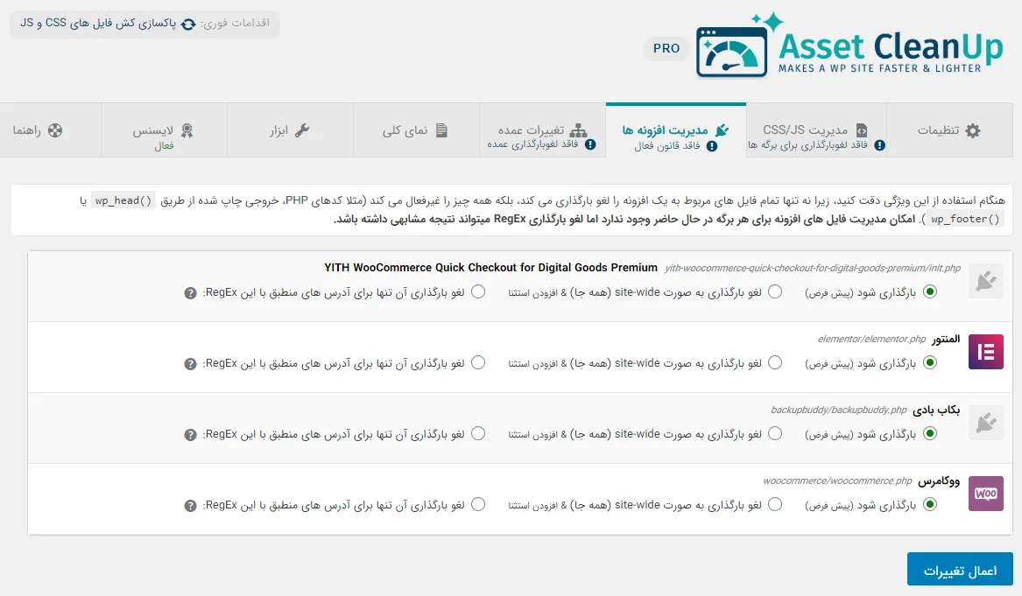Select RegEx unload option for المنتور
Viewport: 1022px width, 596px height.
pyautogui.click(x=478, y=363)
